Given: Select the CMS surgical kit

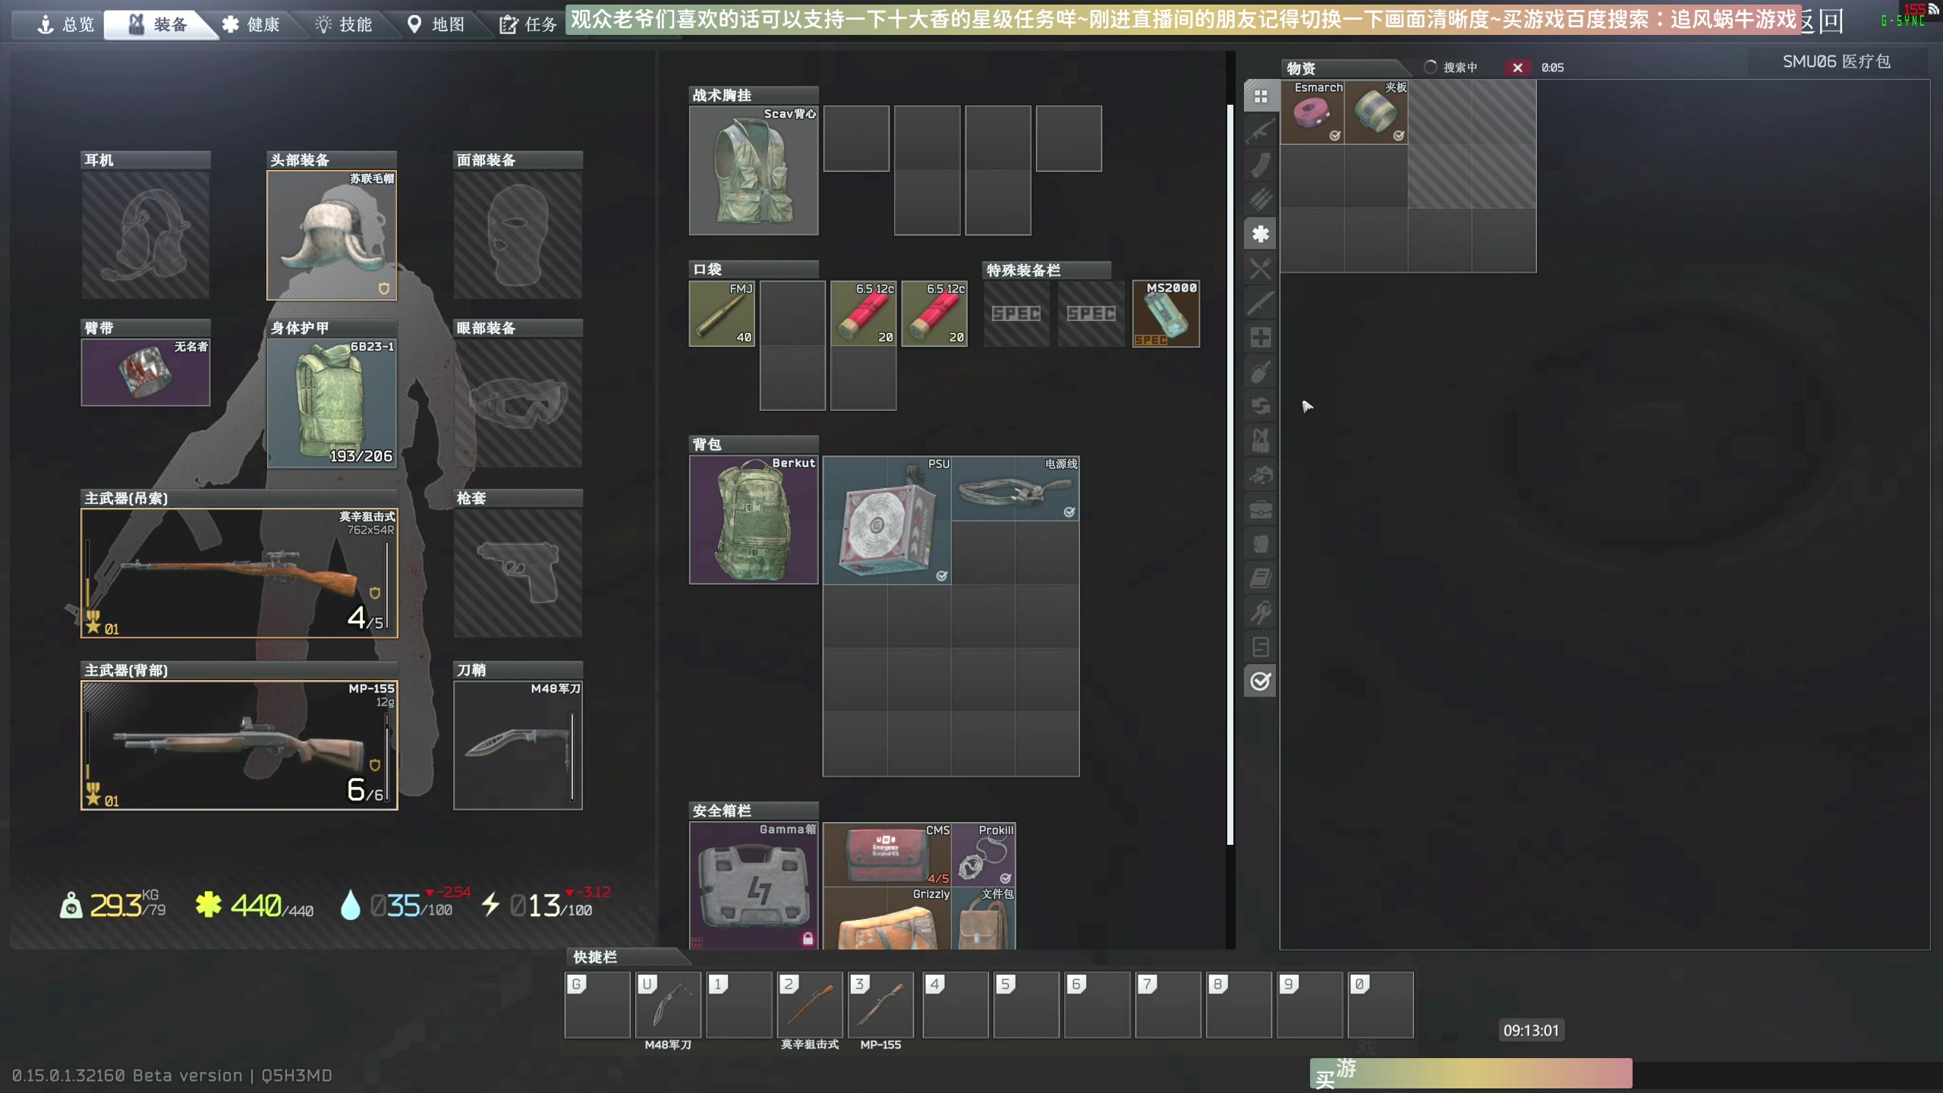Looking at the screenshot, I should point(887,855).
